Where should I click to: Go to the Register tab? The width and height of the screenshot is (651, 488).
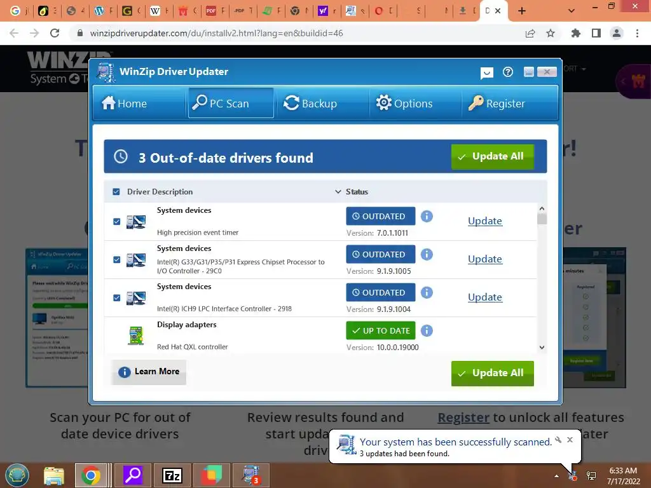[497, 103]
